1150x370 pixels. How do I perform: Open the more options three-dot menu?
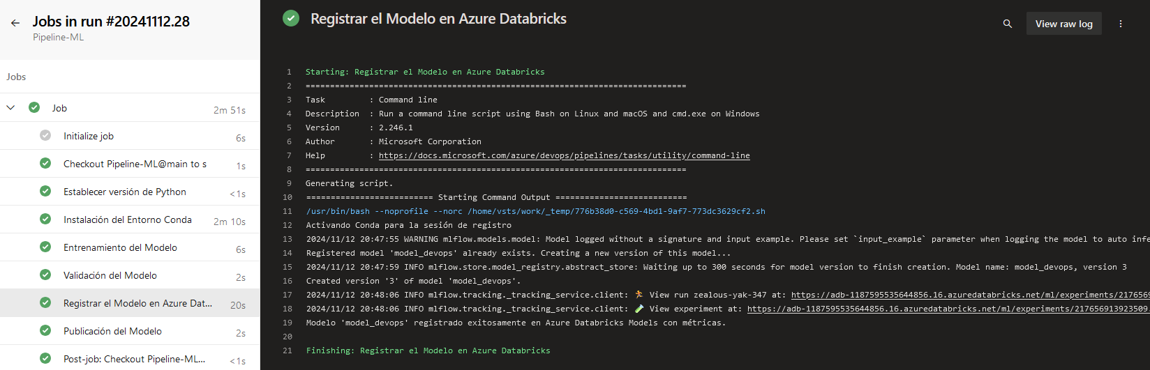click(1121, 24)
